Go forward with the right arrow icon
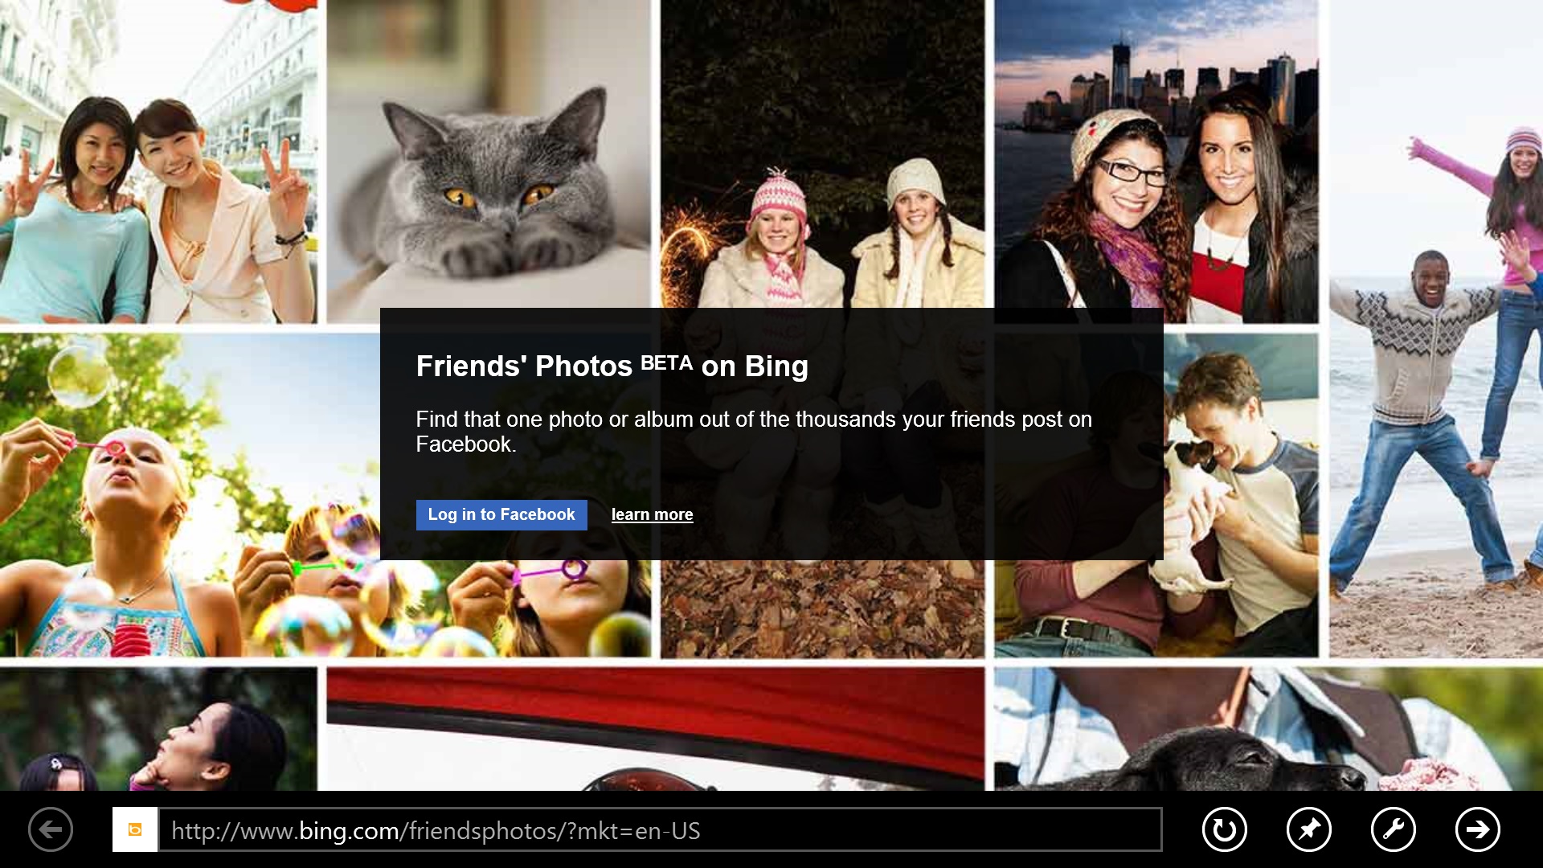The width and height of the screenshot is (1543, 868). pyautogui.click(x=1478, y=829)
